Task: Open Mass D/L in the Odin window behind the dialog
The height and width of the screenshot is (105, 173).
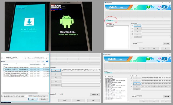Action: tap(95, 94)
